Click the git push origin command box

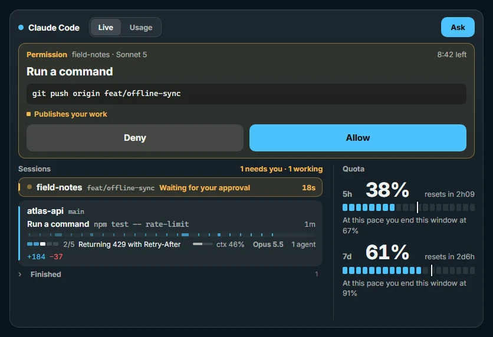pyautogui.click(x=246, y=94)
